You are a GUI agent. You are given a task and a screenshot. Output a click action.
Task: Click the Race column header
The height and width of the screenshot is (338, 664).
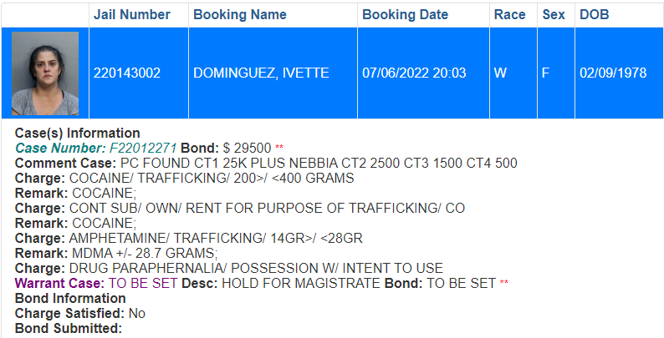click(509, 14)
